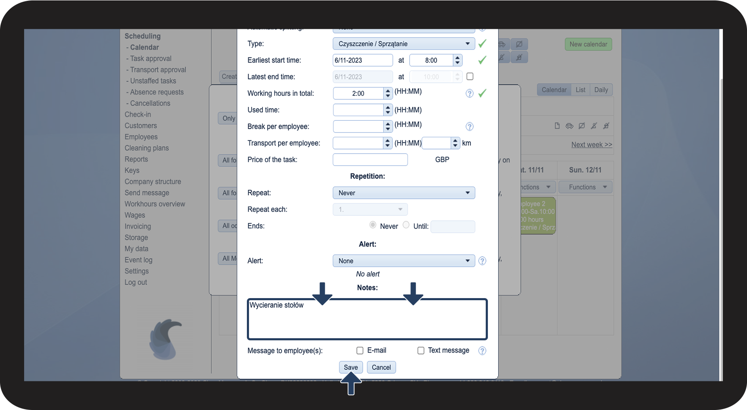Open the Alert dropdown set to None
Image resolution: width=747 pixels, height=410 pixels.
point(404,261)
